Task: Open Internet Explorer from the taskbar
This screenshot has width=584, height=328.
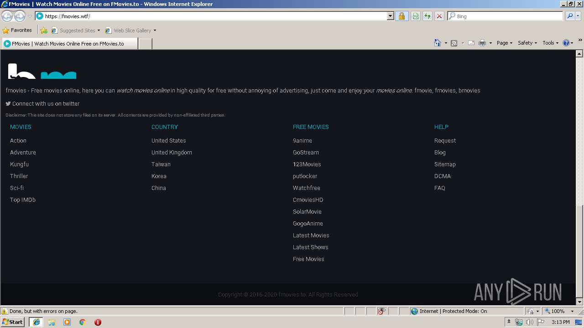Action: [36, 322]
